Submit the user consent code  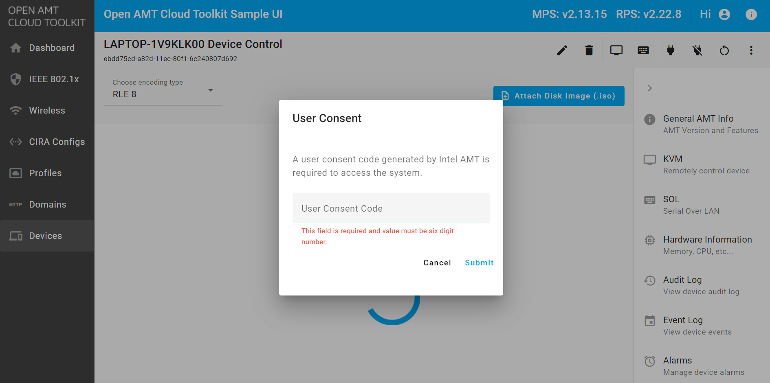point(479,263)
